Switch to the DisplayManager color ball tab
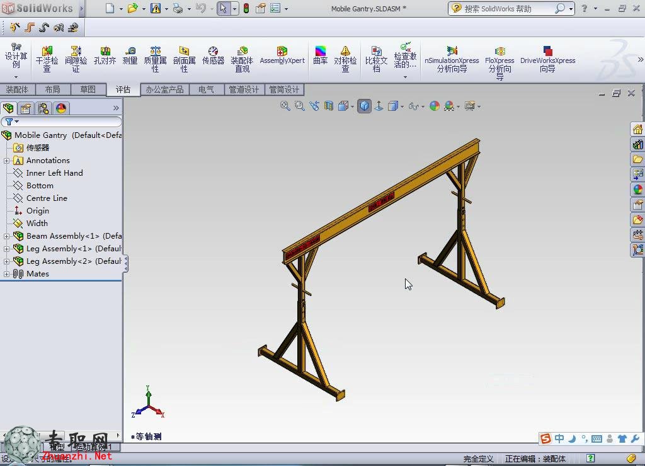Screen dimensions: 645x466 61,108
